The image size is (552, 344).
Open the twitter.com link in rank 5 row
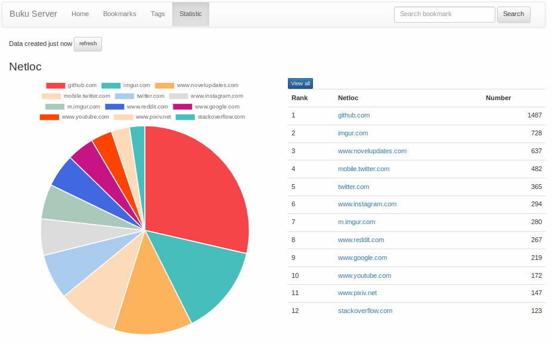(353, 187)
